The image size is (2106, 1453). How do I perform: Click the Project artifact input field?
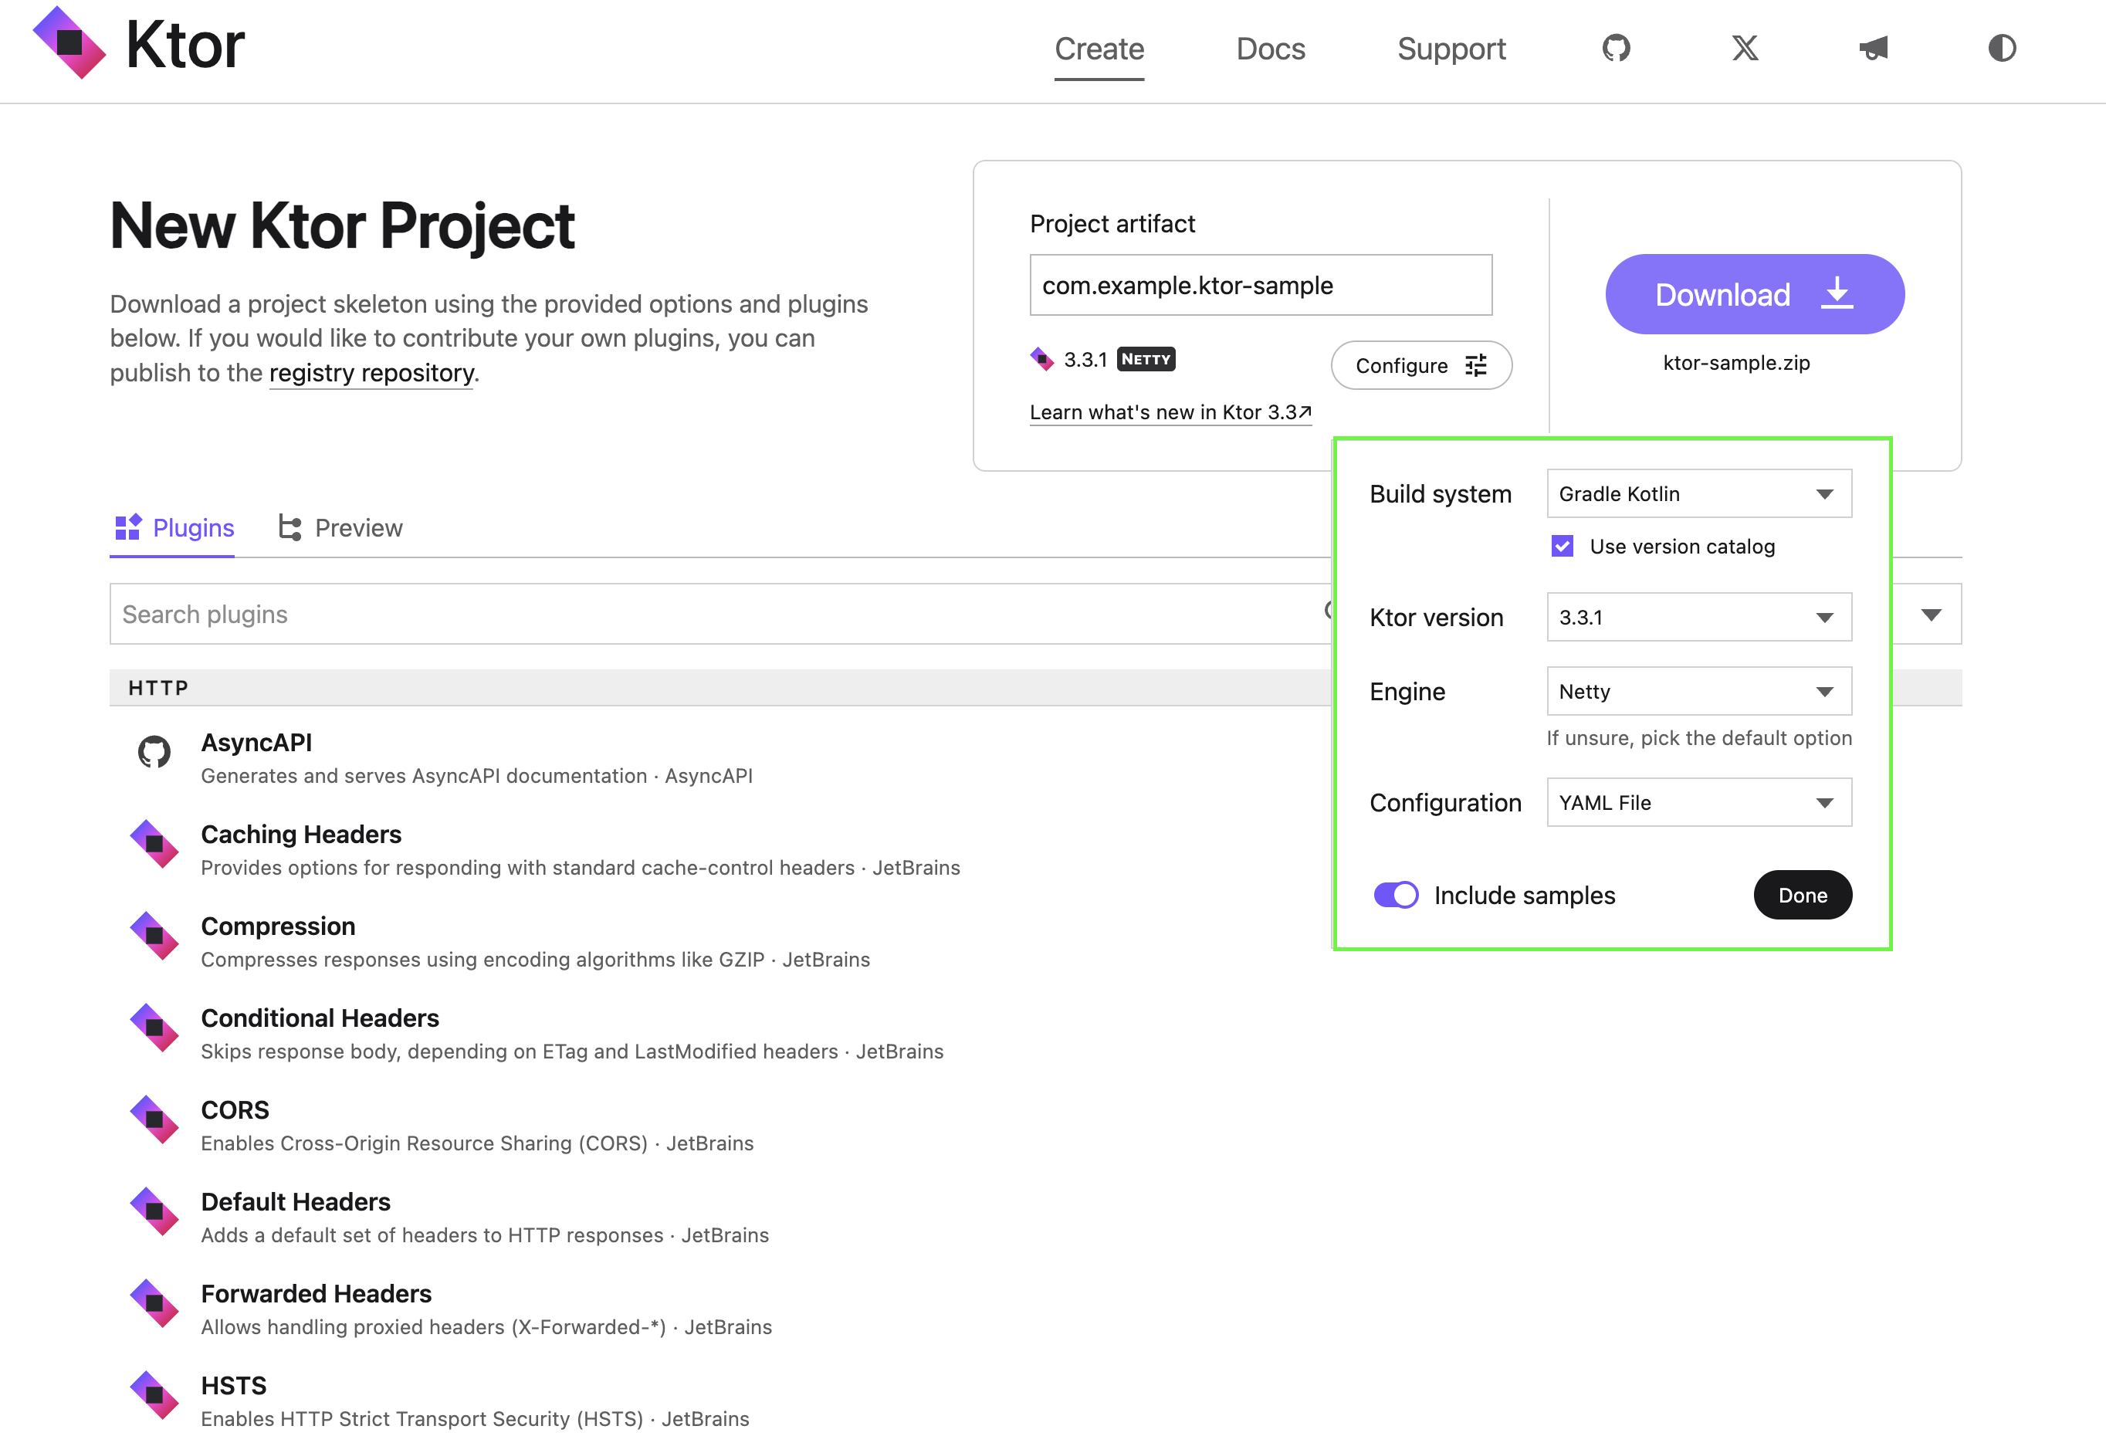[x=1260, y=286]
